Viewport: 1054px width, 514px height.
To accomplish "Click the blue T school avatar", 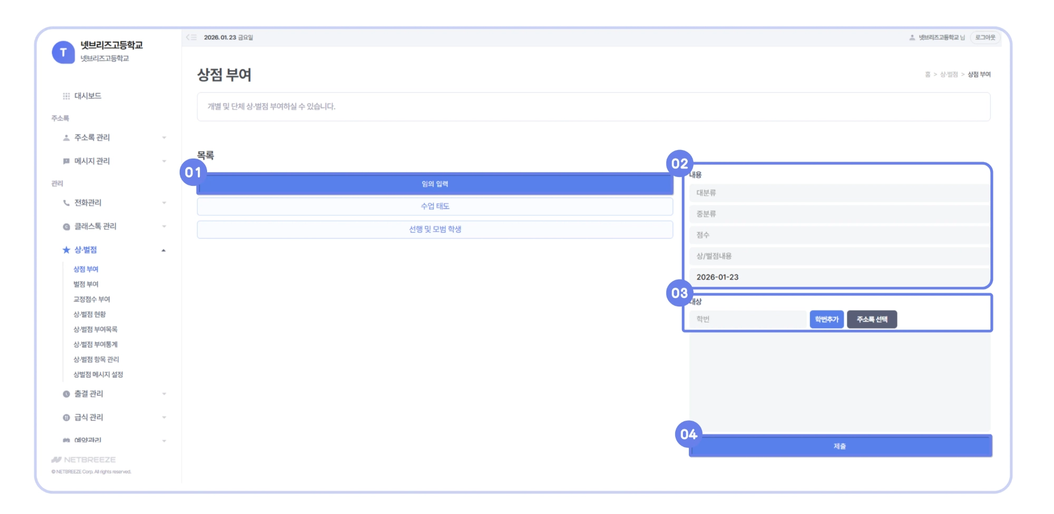I will pos(63,52).
